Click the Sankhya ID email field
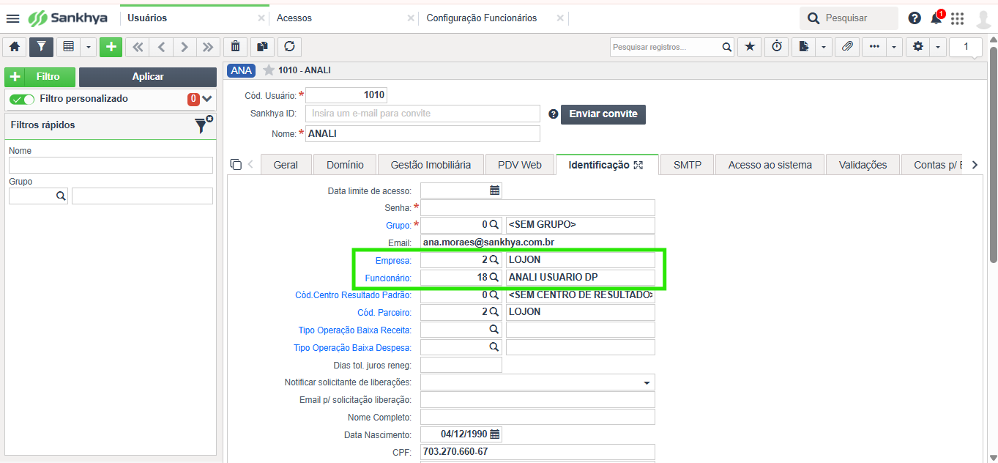This screenshot has height=463, width=998. [422, 114]
